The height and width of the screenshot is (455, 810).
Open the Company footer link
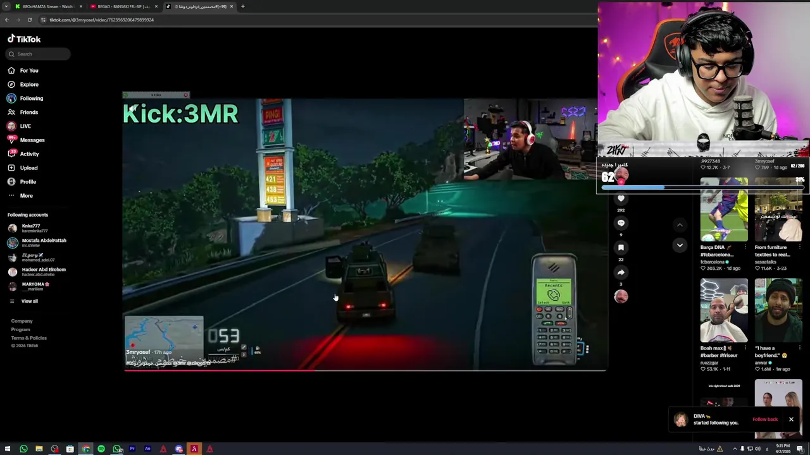pyautogui.click(x=22, y=321)
